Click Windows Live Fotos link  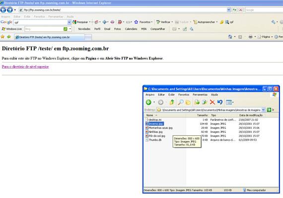(118, 29)
